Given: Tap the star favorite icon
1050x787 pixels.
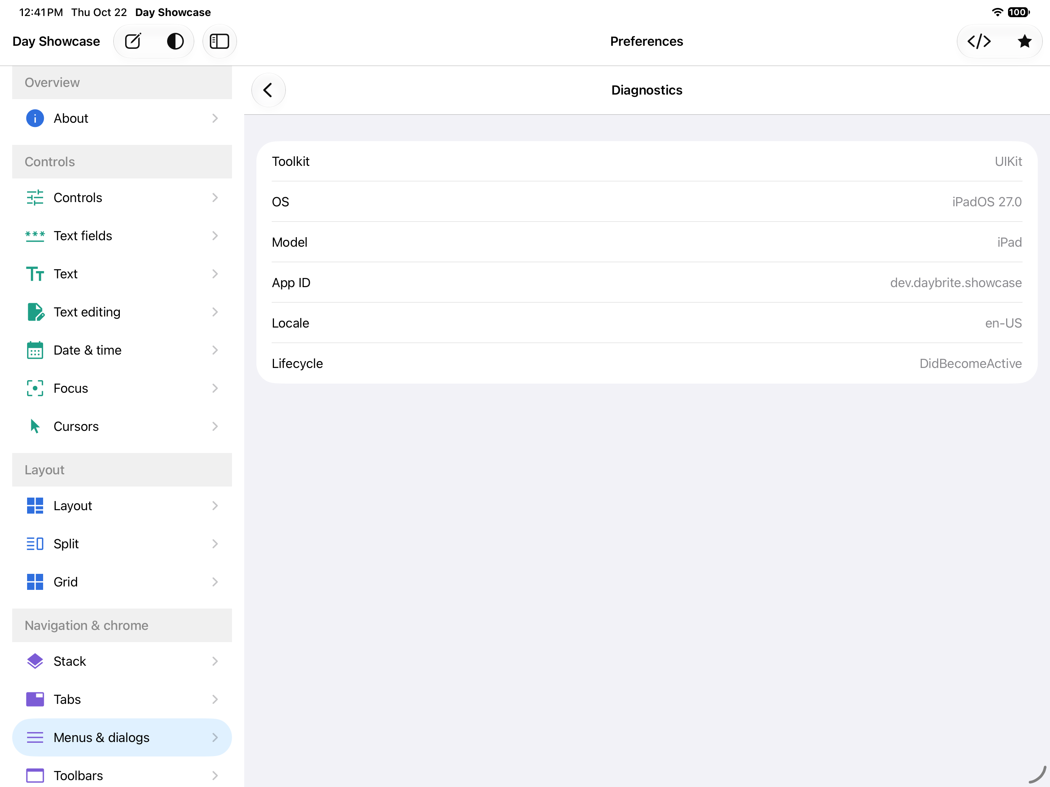Looking at the screenshot, I should [1024, 41].
